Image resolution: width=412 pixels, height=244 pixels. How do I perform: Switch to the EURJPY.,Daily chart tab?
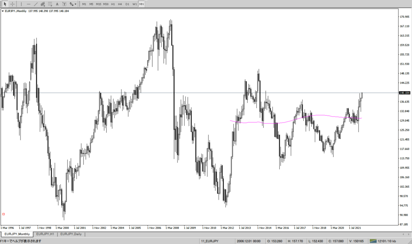pyautogui.click(x=71, y=234)
